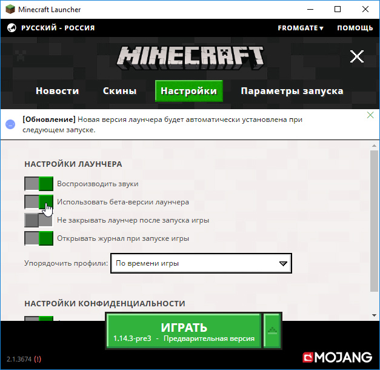This screenshot has height=370, width=380.
Task: Dismiss the update notification banner
Action: click(x=370, y=115)
